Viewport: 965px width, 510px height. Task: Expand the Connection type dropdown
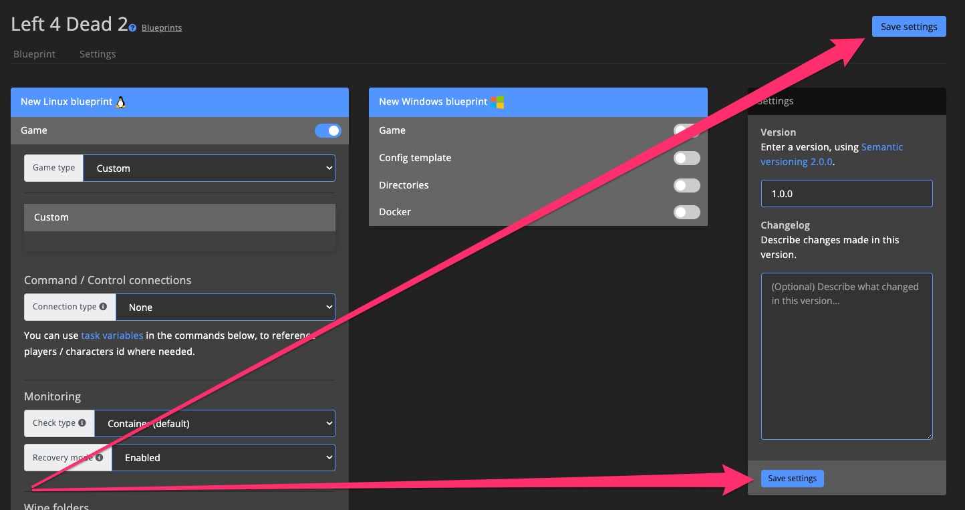pos(225,307)
